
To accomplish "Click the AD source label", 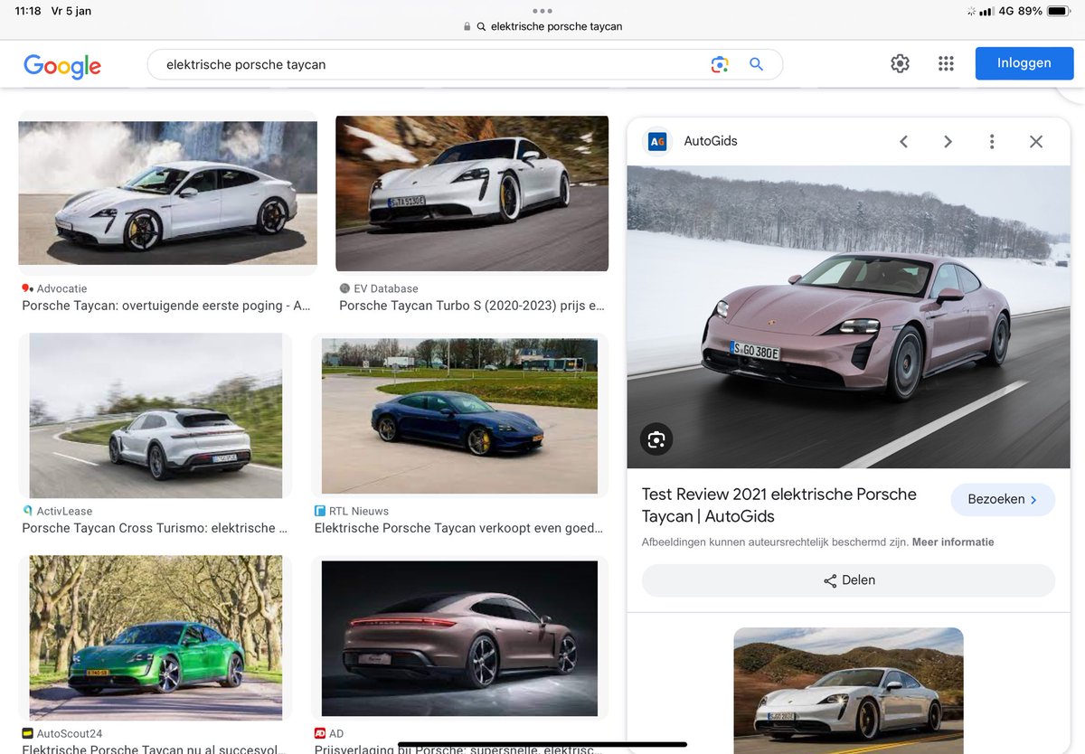I will tap(336, 733).
